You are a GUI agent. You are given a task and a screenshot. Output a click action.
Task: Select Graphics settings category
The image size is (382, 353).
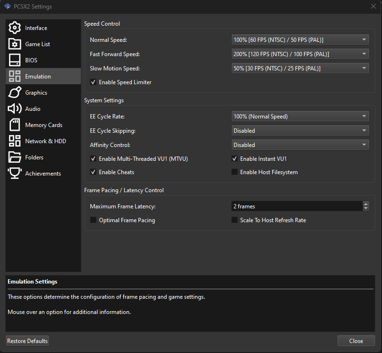tap(43, 93)
